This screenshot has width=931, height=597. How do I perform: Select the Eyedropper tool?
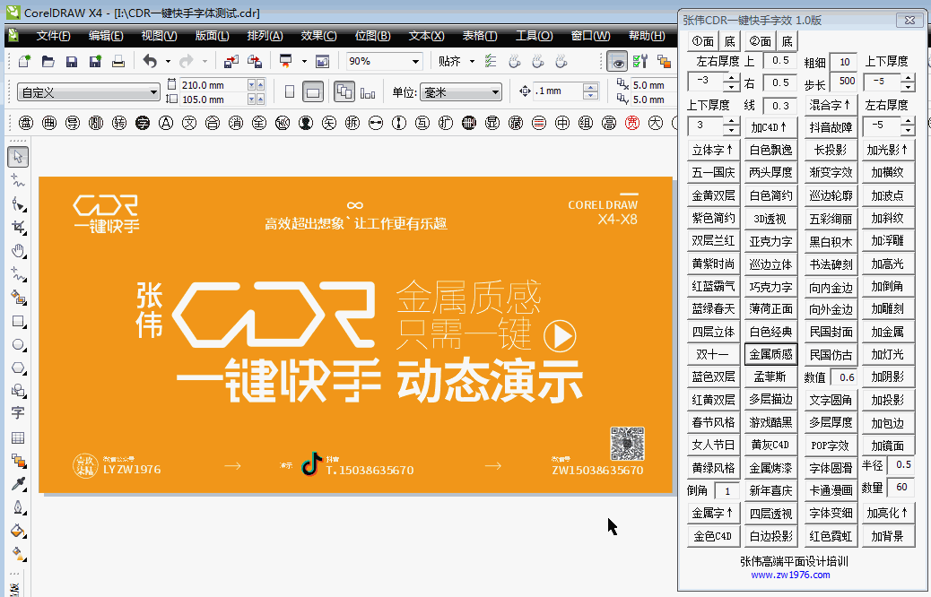click(x=13, y=488)
